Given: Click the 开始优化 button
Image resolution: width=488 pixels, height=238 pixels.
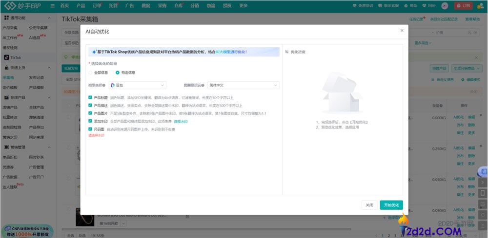Looking at the screenshot, I should pos(391,205).
